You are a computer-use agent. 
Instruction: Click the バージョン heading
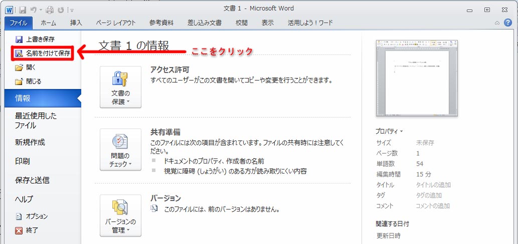[165, 198]
